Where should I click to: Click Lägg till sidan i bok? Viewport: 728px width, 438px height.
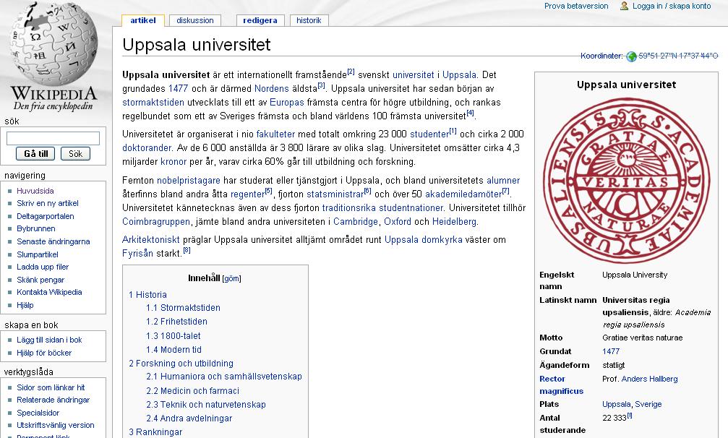49,340
